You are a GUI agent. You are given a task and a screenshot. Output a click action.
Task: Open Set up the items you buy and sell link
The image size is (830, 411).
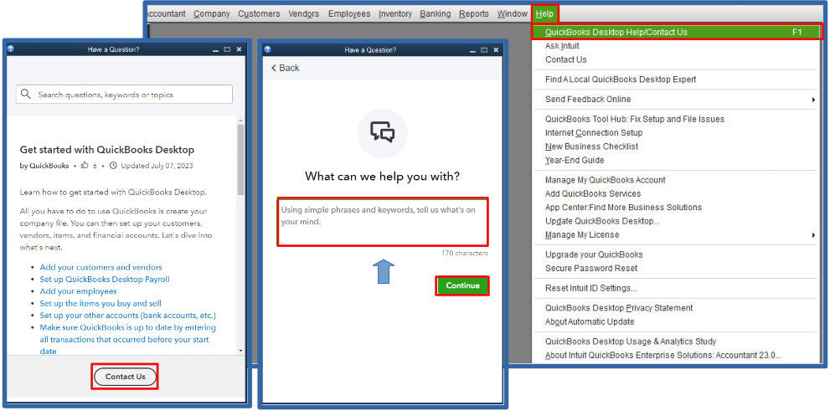pos(101,304)
